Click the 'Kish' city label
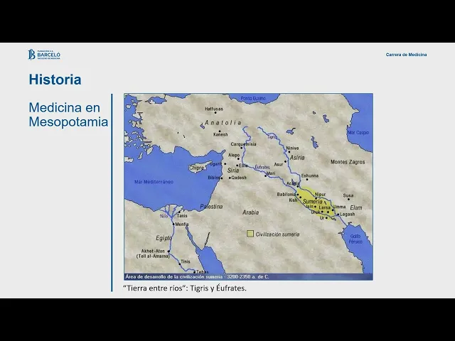The width and height of the screenshot is (455, 341). [x=293, y=200]
